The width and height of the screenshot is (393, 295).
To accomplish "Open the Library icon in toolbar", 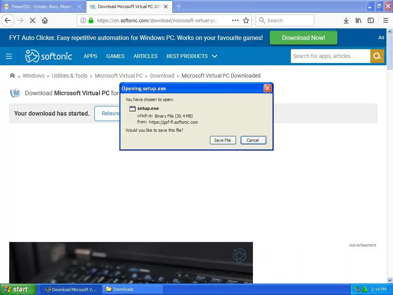I will [358, 21].
